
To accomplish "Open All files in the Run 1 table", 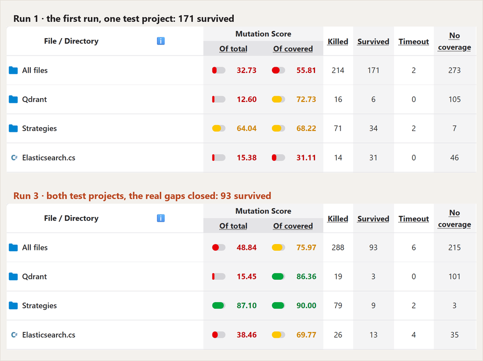I will tap(35, 70).
